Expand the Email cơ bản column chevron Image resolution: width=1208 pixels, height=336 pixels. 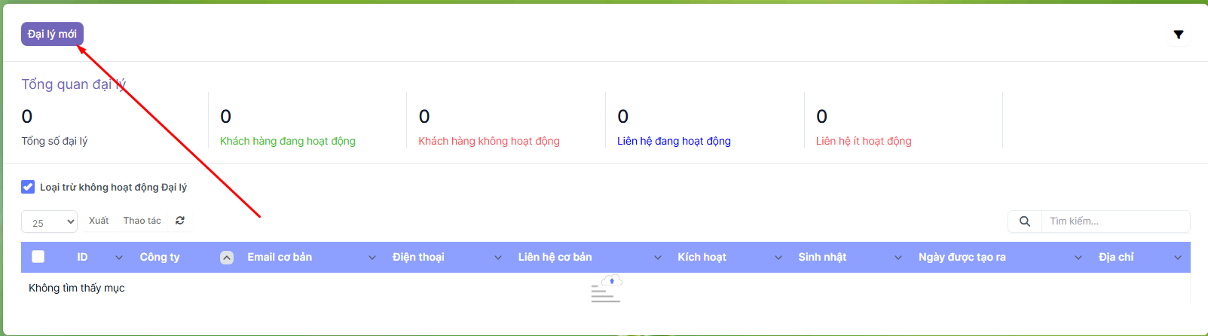(372, 258)
